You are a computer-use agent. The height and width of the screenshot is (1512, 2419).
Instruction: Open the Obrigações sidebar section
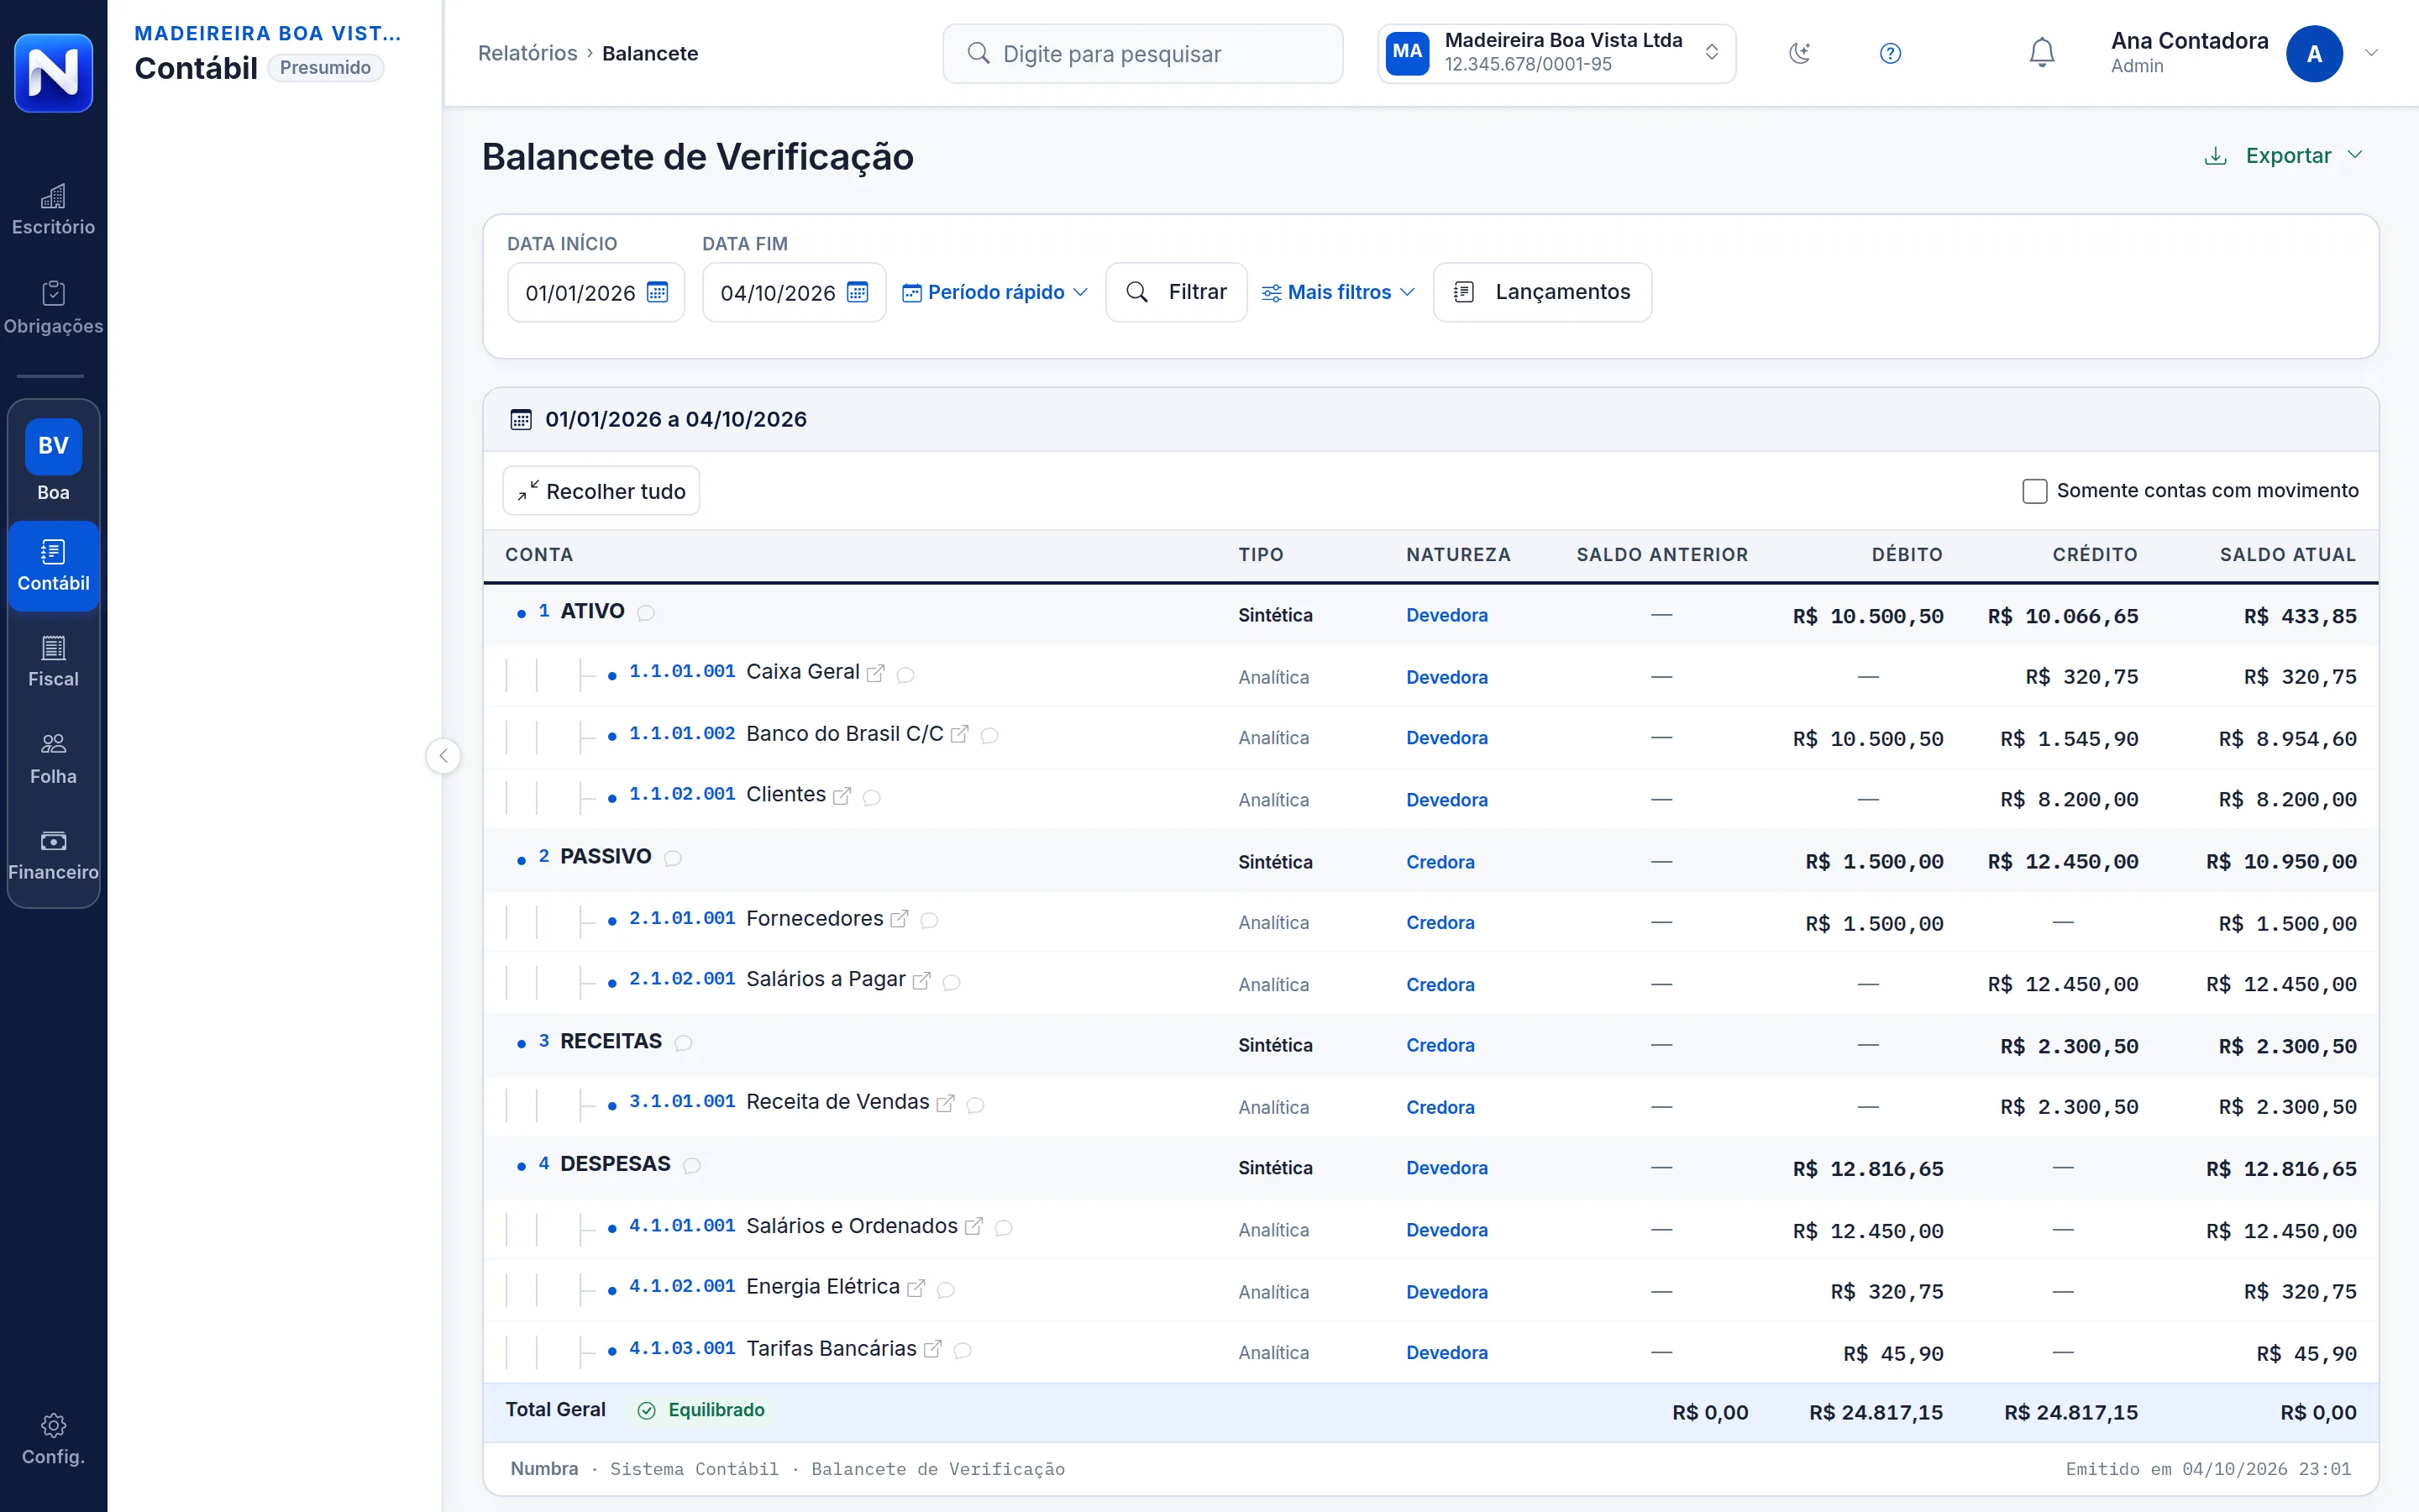click(x=53, y=308)
